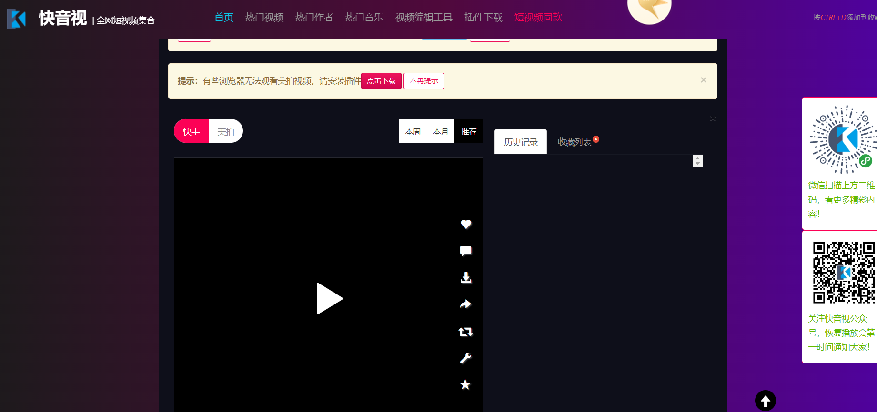Click the 快音视 logo icon
Screen dimensions: 877x412
(x=16, y=19)
